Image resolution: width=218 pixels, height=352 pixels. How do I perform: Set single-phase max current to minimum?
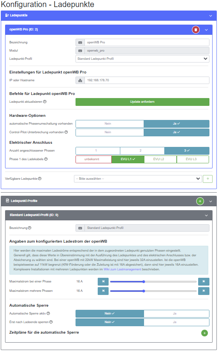pyautogui.click(x=103, y=282)
